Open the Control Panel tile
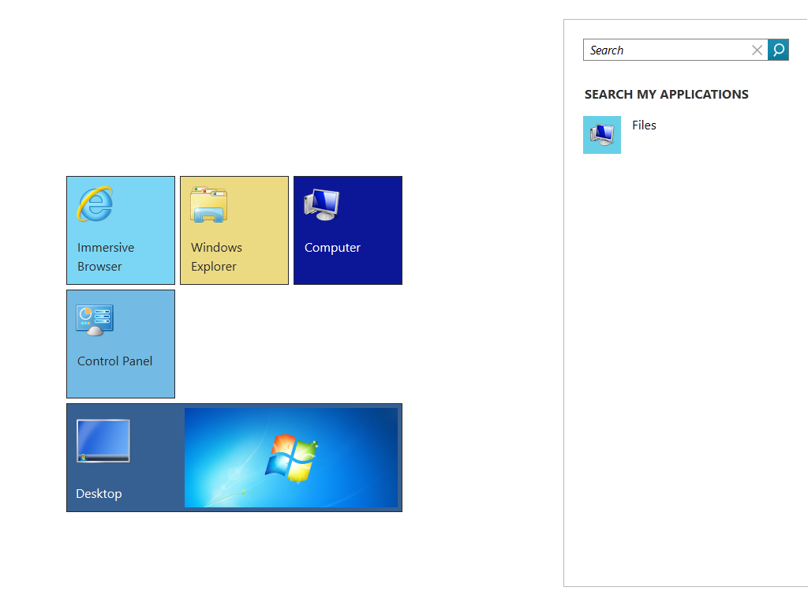Viewport: 808px width, 606px height. (x=121, y=344)
